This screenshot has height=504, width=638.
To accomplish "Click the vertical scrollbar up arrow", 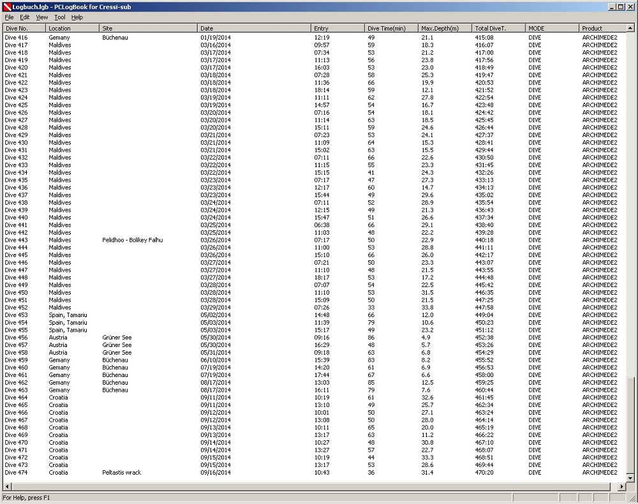I will pyautogui.click(x=630, y=28).
